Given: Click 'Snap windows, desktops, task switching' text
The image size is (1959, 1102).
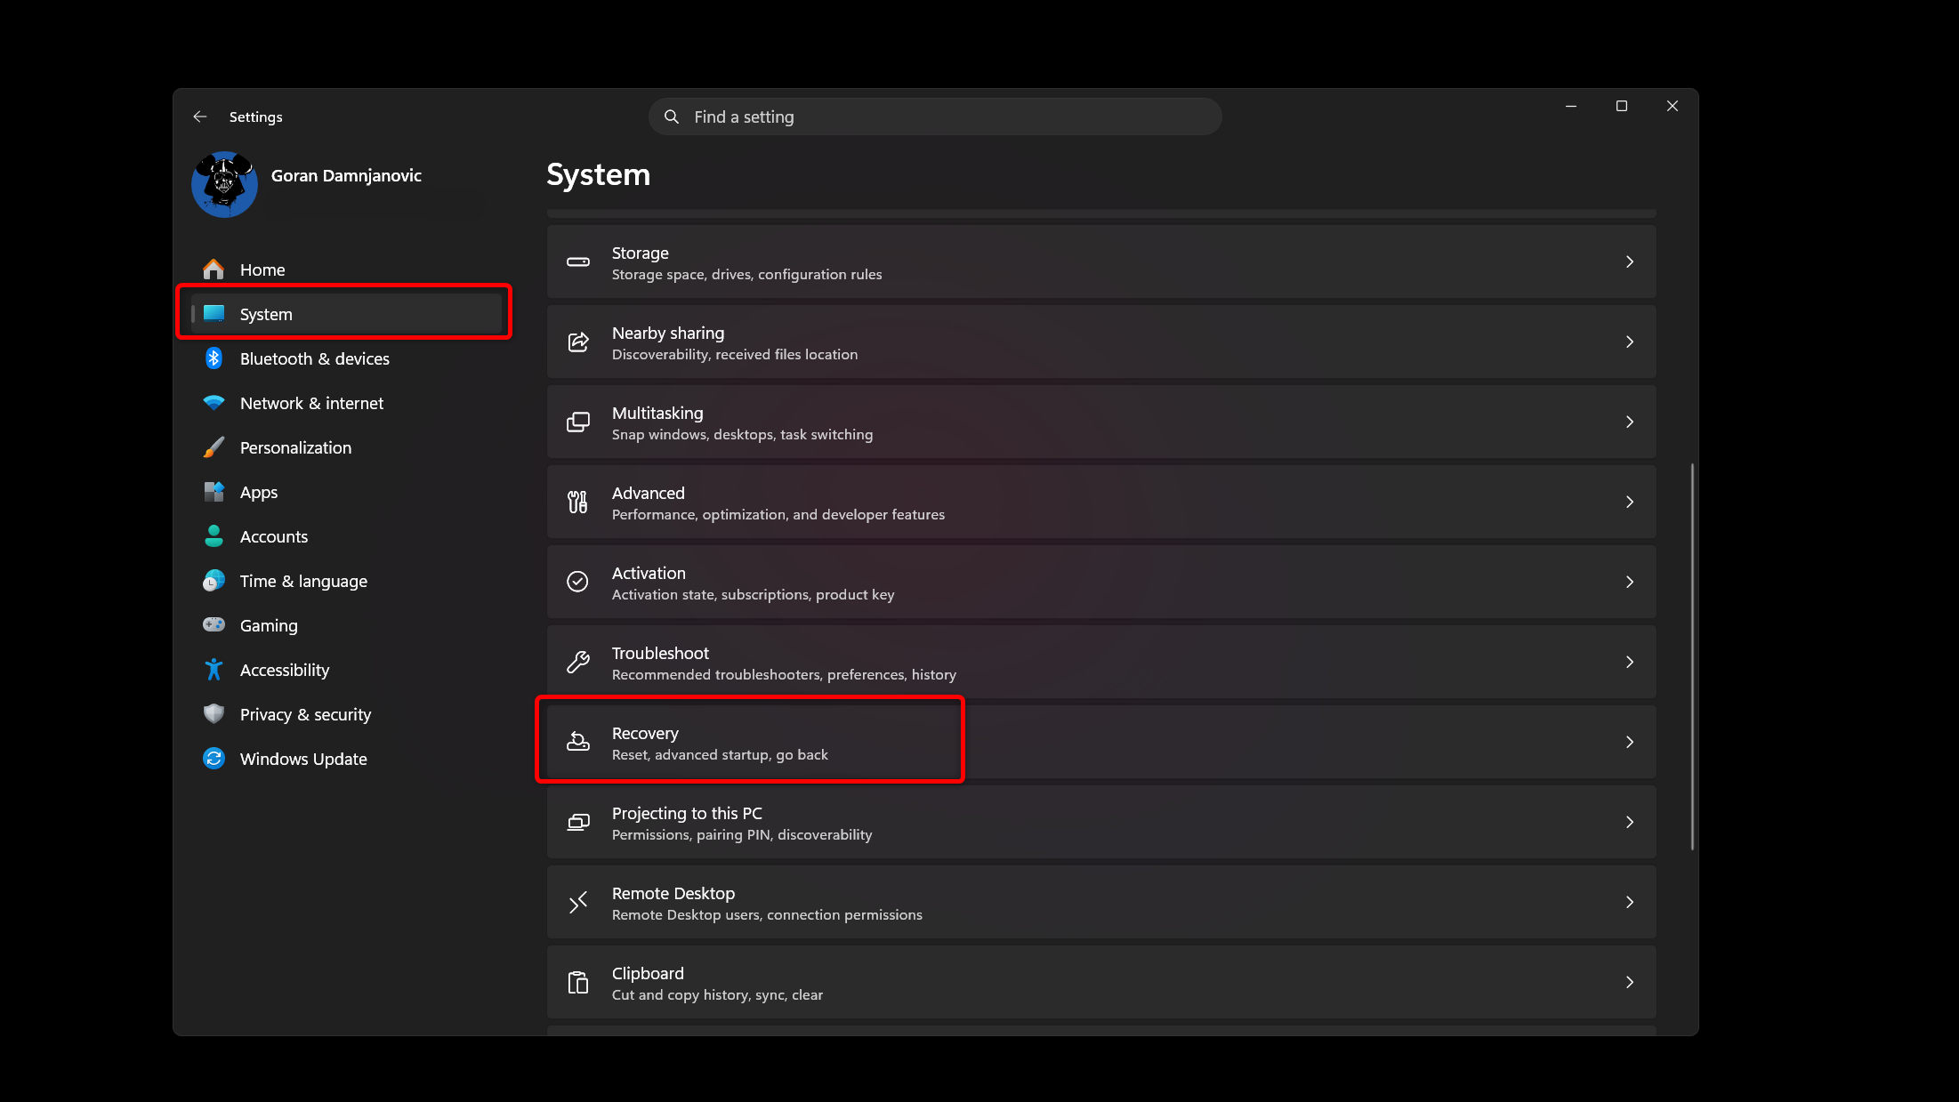Looking at the screenshot, I should point(742,435).
